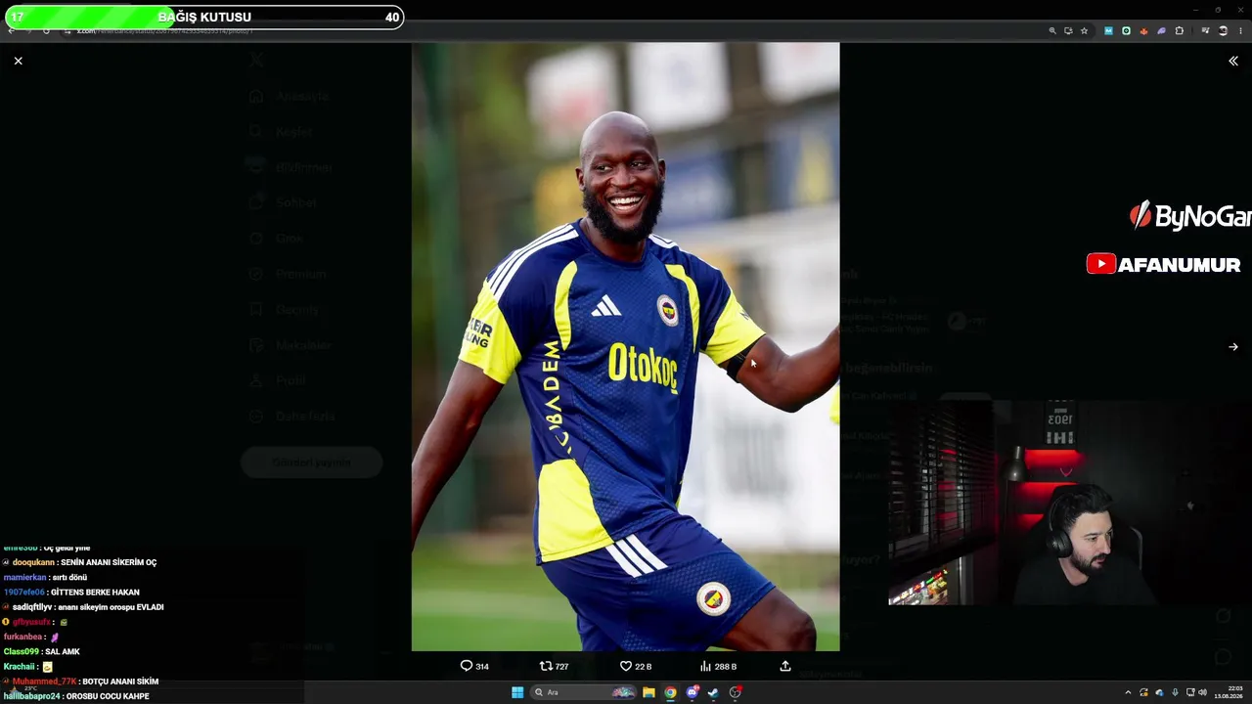Show hidden system tray icons
Viewport: 1252px width, 704px height.
click(x=1129, y=692)
